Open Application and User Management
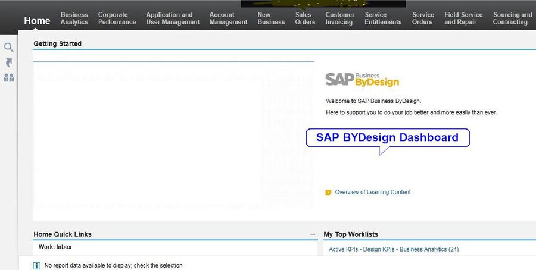This screenshot has width=536, height=270. (173, 18)
